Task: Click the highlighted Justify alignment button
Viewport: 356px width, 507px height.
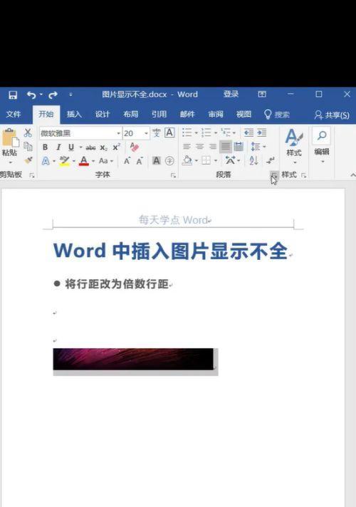Action: pos(226,147)
